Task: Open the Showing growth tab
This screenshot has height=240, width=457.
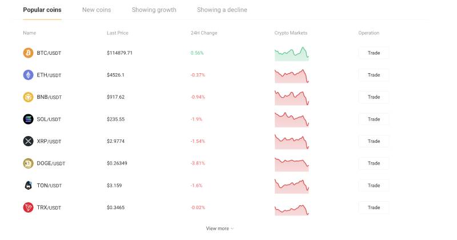Action: click(154, 10)
